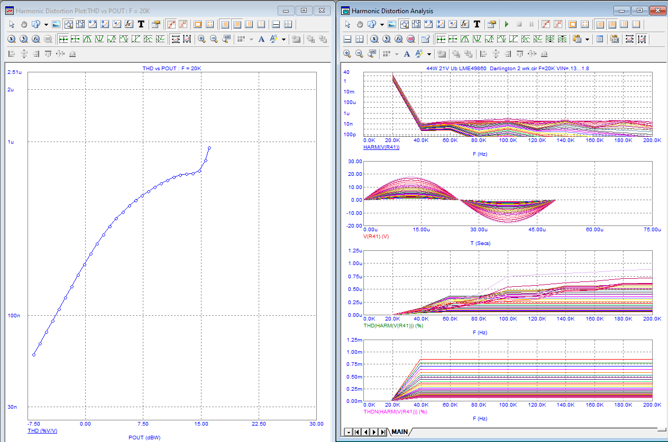
Task: Click the paste clipboard icon in Analysis window
Action: point(577,39)
